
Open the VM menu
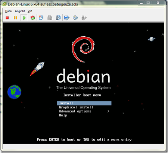pos(30,11)
